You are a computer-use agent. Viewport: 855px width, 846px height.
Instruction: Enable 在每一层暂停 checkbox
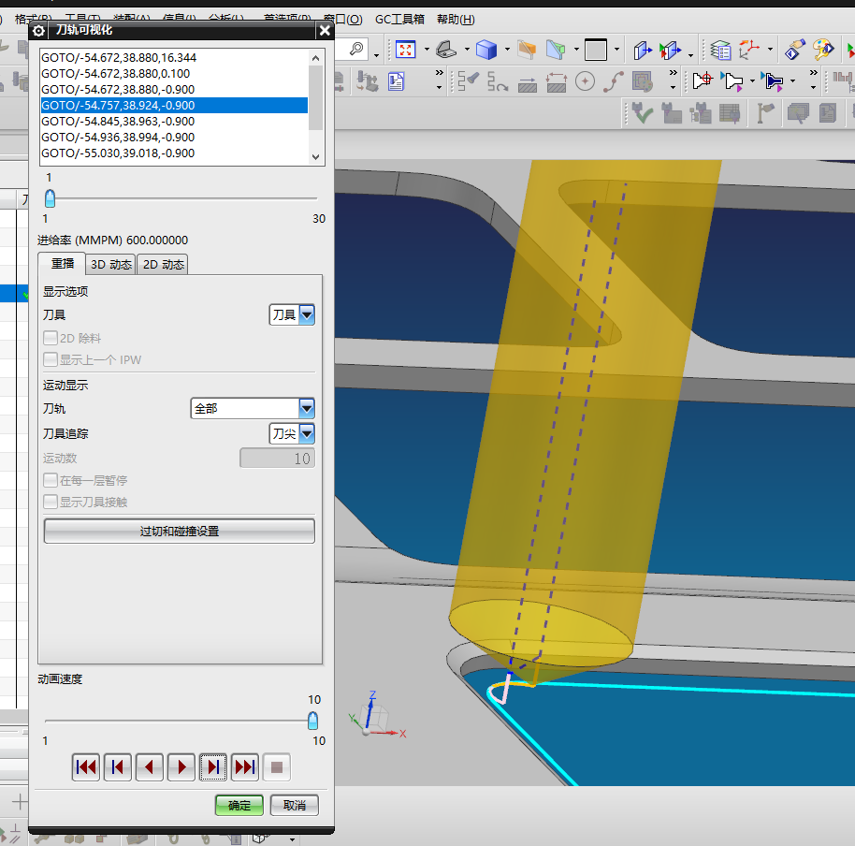tap(51, 481)
